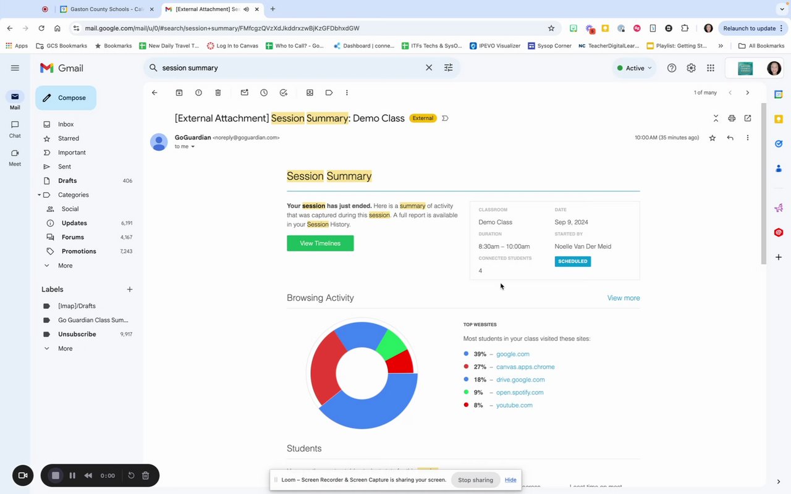Image resolution: width=791 pixels, height=494 pixels.
Task: Delete this email with trash icon
Action: tap(218, 93)
